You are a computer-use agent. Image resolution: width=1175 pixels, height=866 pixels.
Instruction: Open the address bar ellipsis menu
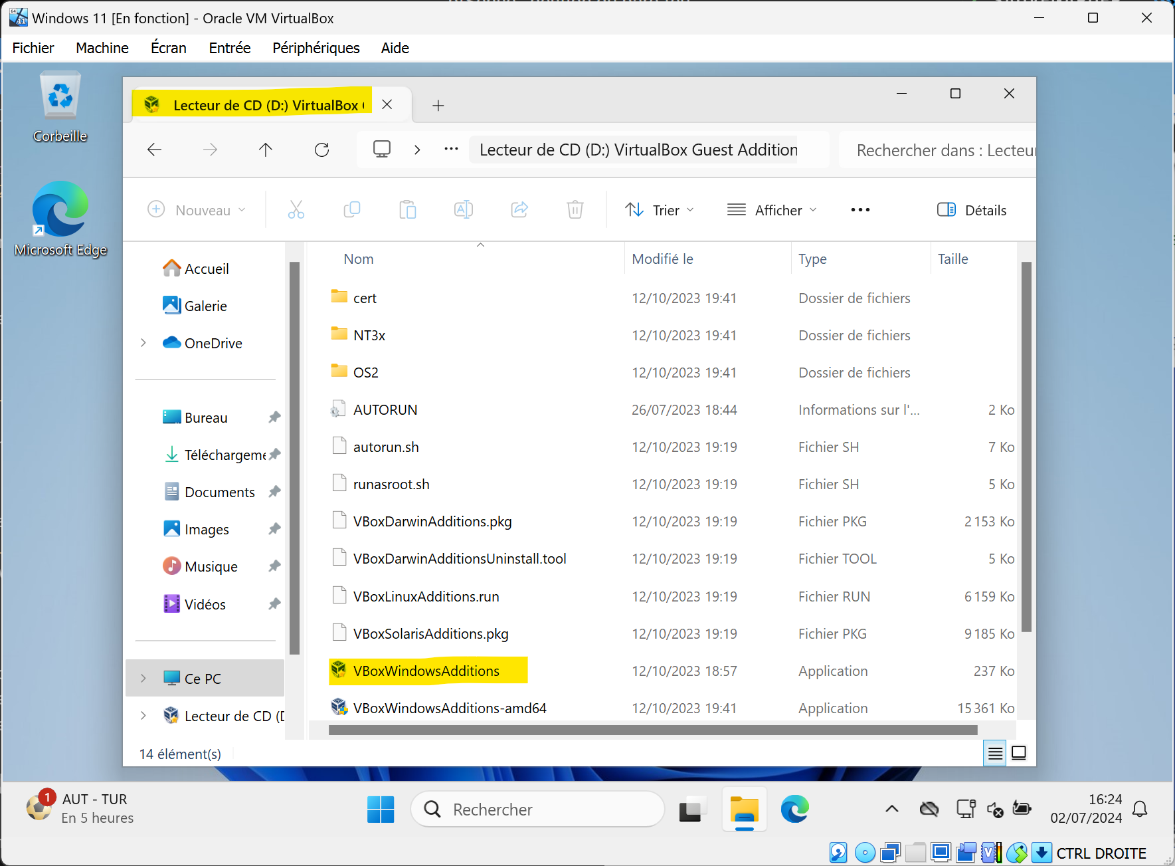coord(452,149)
